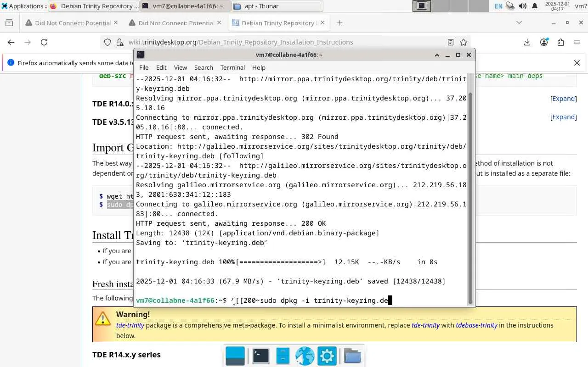The height and width of the screenshot is (367, 588).
Task: Open the notifications bell in the panel
Action: pos(535,6)
